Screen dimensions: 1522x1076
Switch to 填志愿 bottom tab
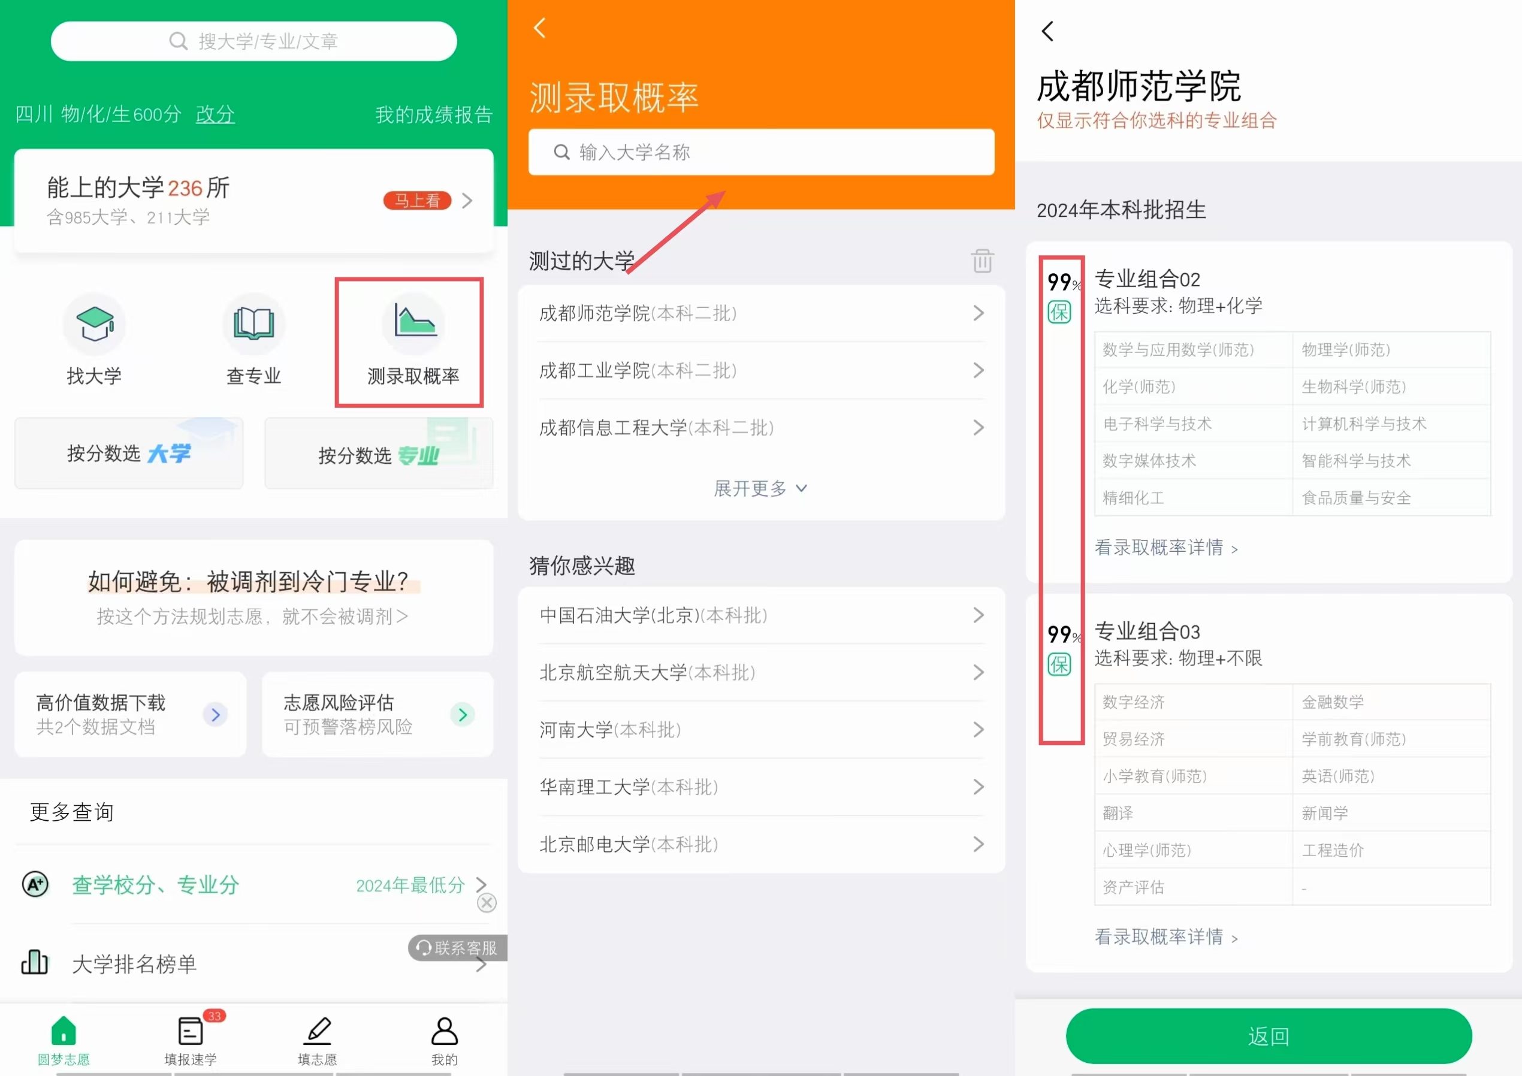pos(318,1040)
